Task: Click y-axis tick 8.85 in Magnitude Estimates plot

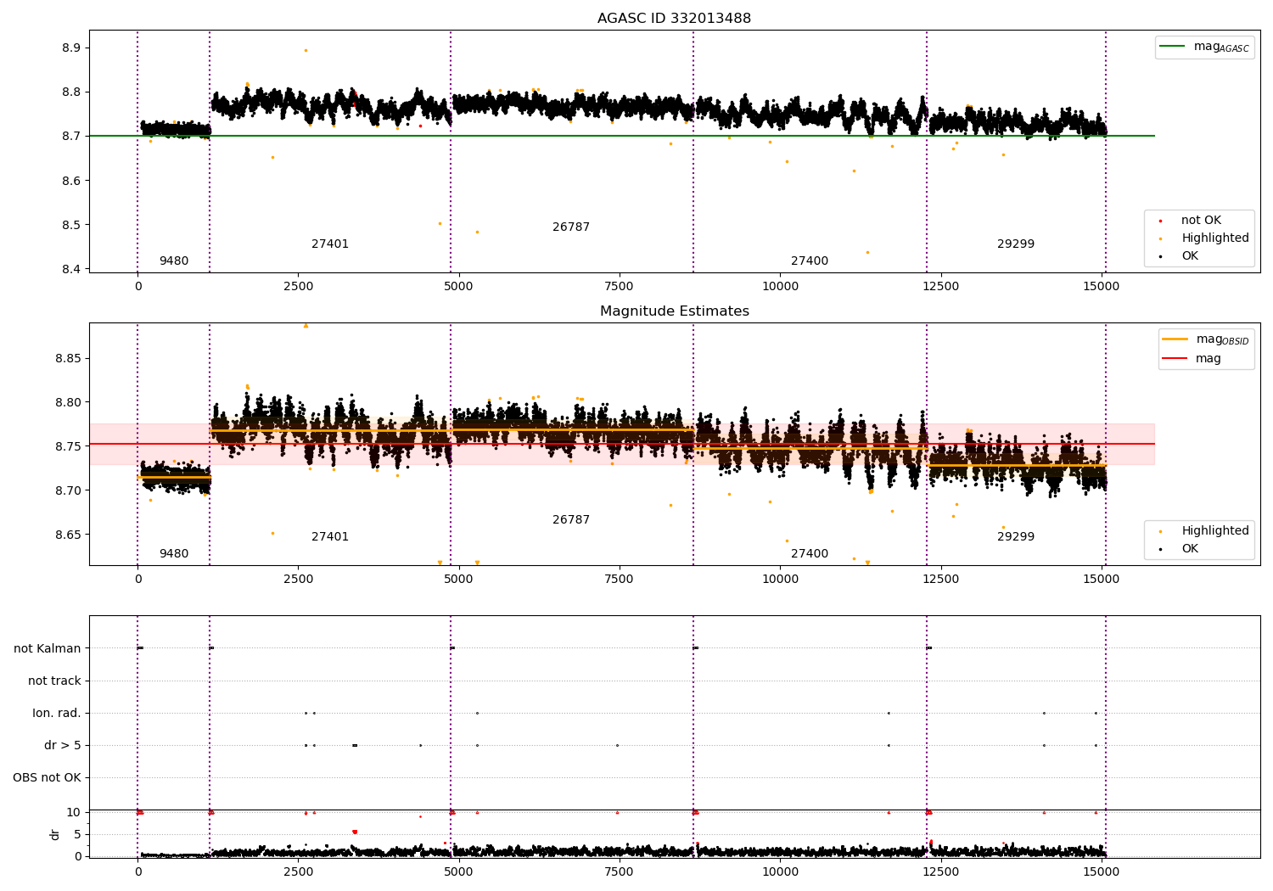Action: pyautogui.click(x=68, y=358)
